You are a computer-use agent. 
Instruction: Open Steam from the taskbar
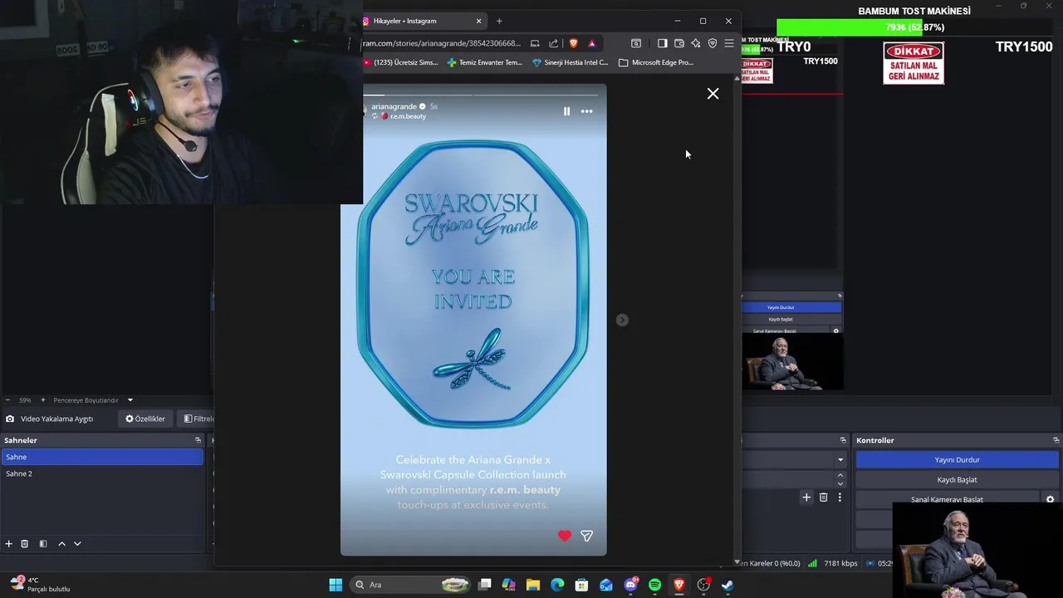[727, 585]
